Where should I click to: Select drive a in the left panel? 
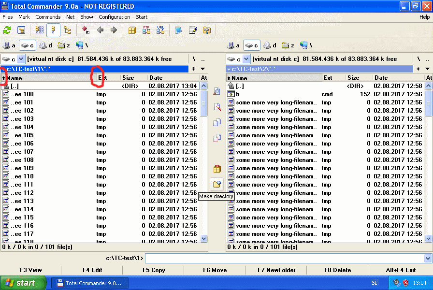pyautogui.click(x=9, y=45)
